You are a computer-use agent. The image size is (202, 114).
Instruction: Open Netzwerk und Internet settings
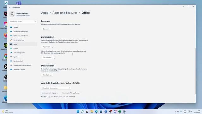pos(23,36)
